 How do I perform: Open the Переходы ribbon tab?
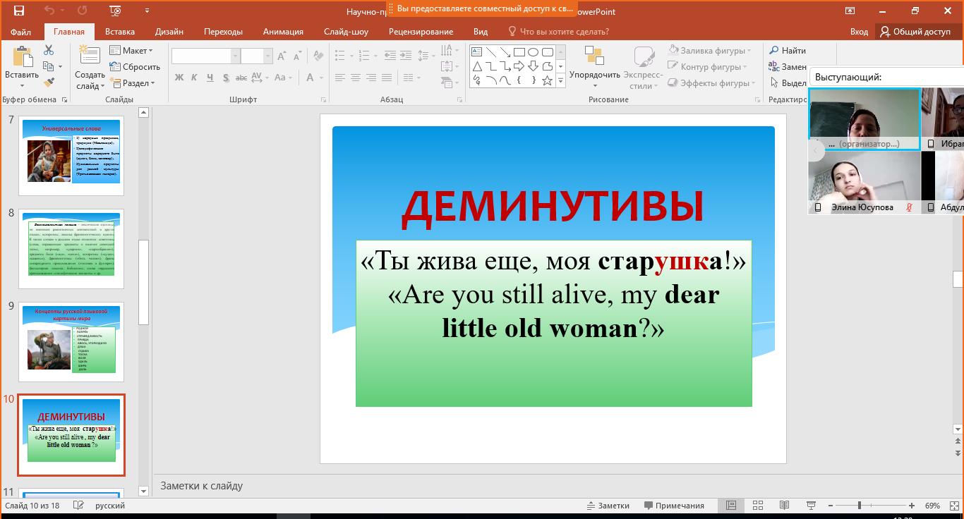(223, 32)
